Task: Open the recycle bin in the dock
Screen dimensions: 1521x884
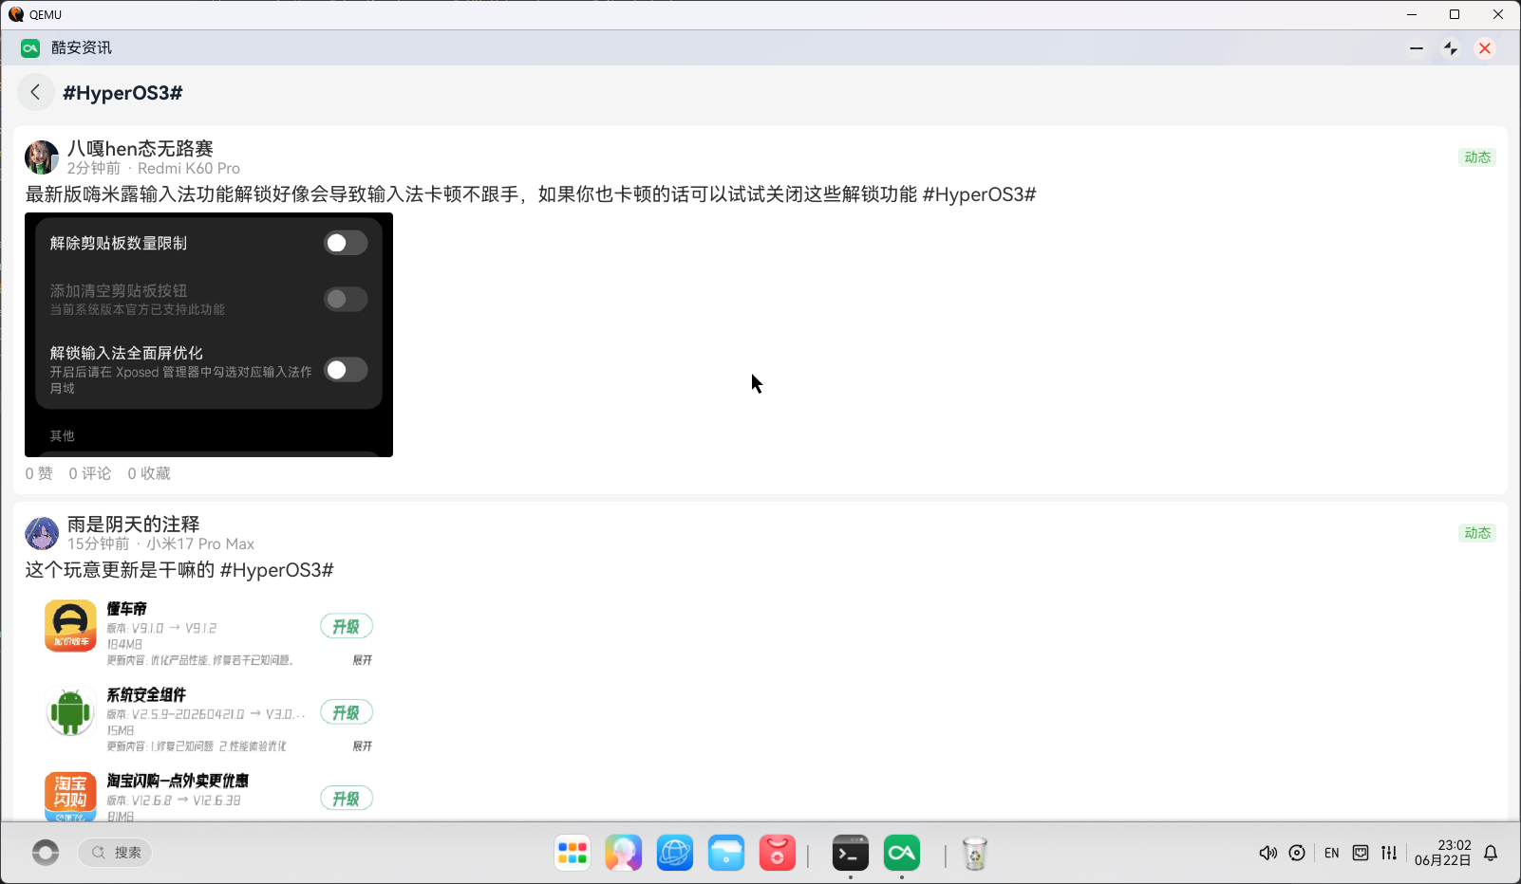Action: [975, 854]
